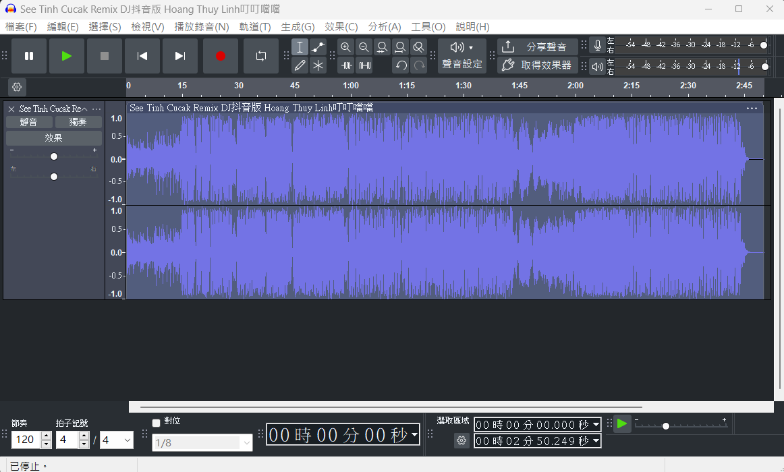Increase the time signature numerator stepper

coord(84,436)
